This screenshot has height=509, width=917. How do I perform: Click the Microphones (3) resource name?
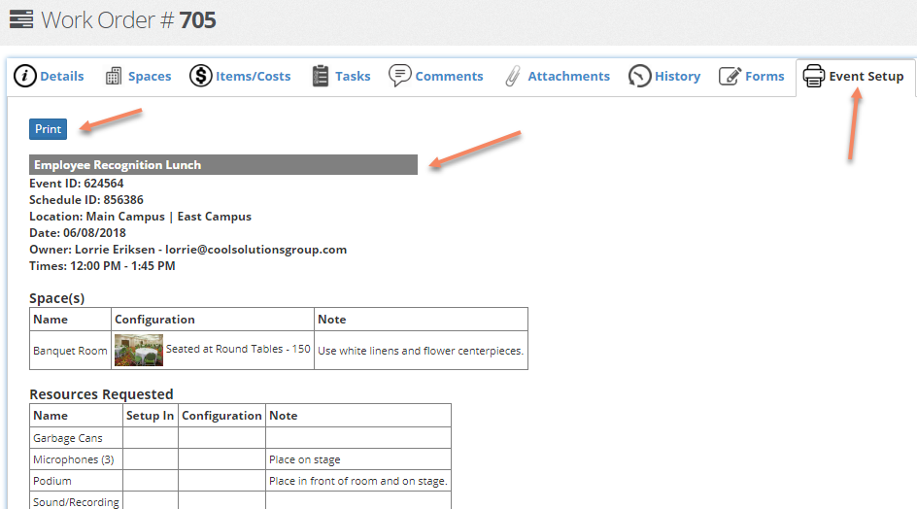click(x=74, y=459)
